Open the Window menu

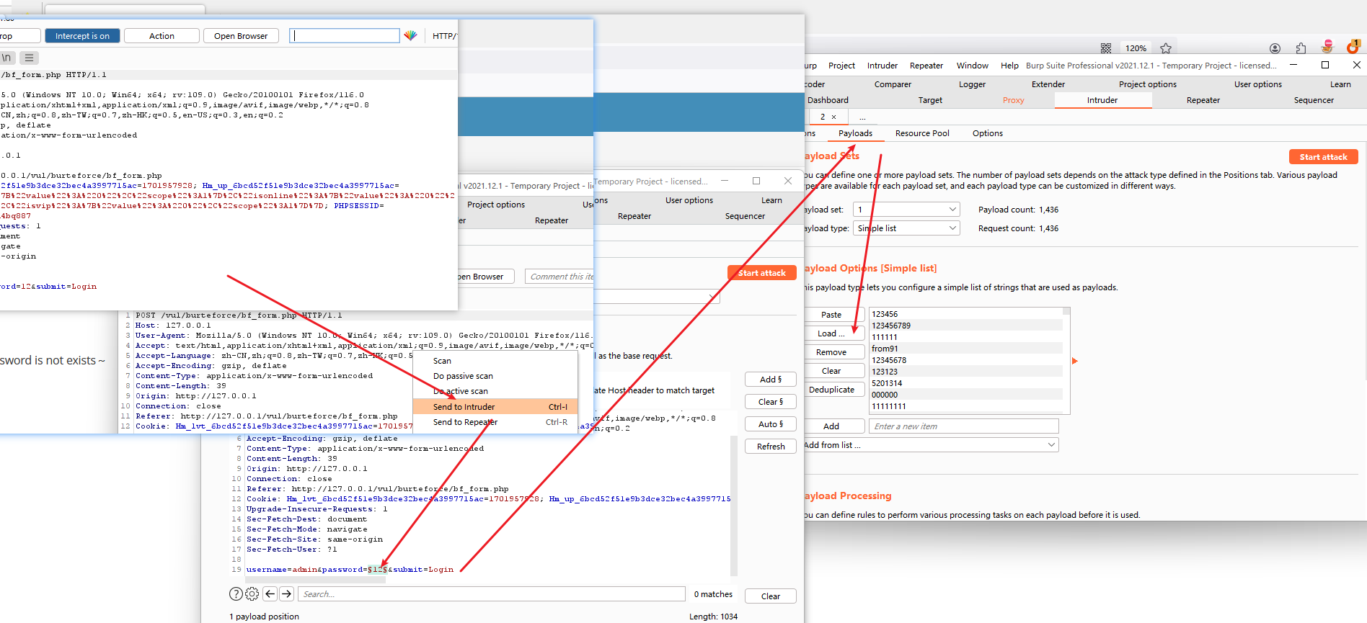click(x=973, y=66)
